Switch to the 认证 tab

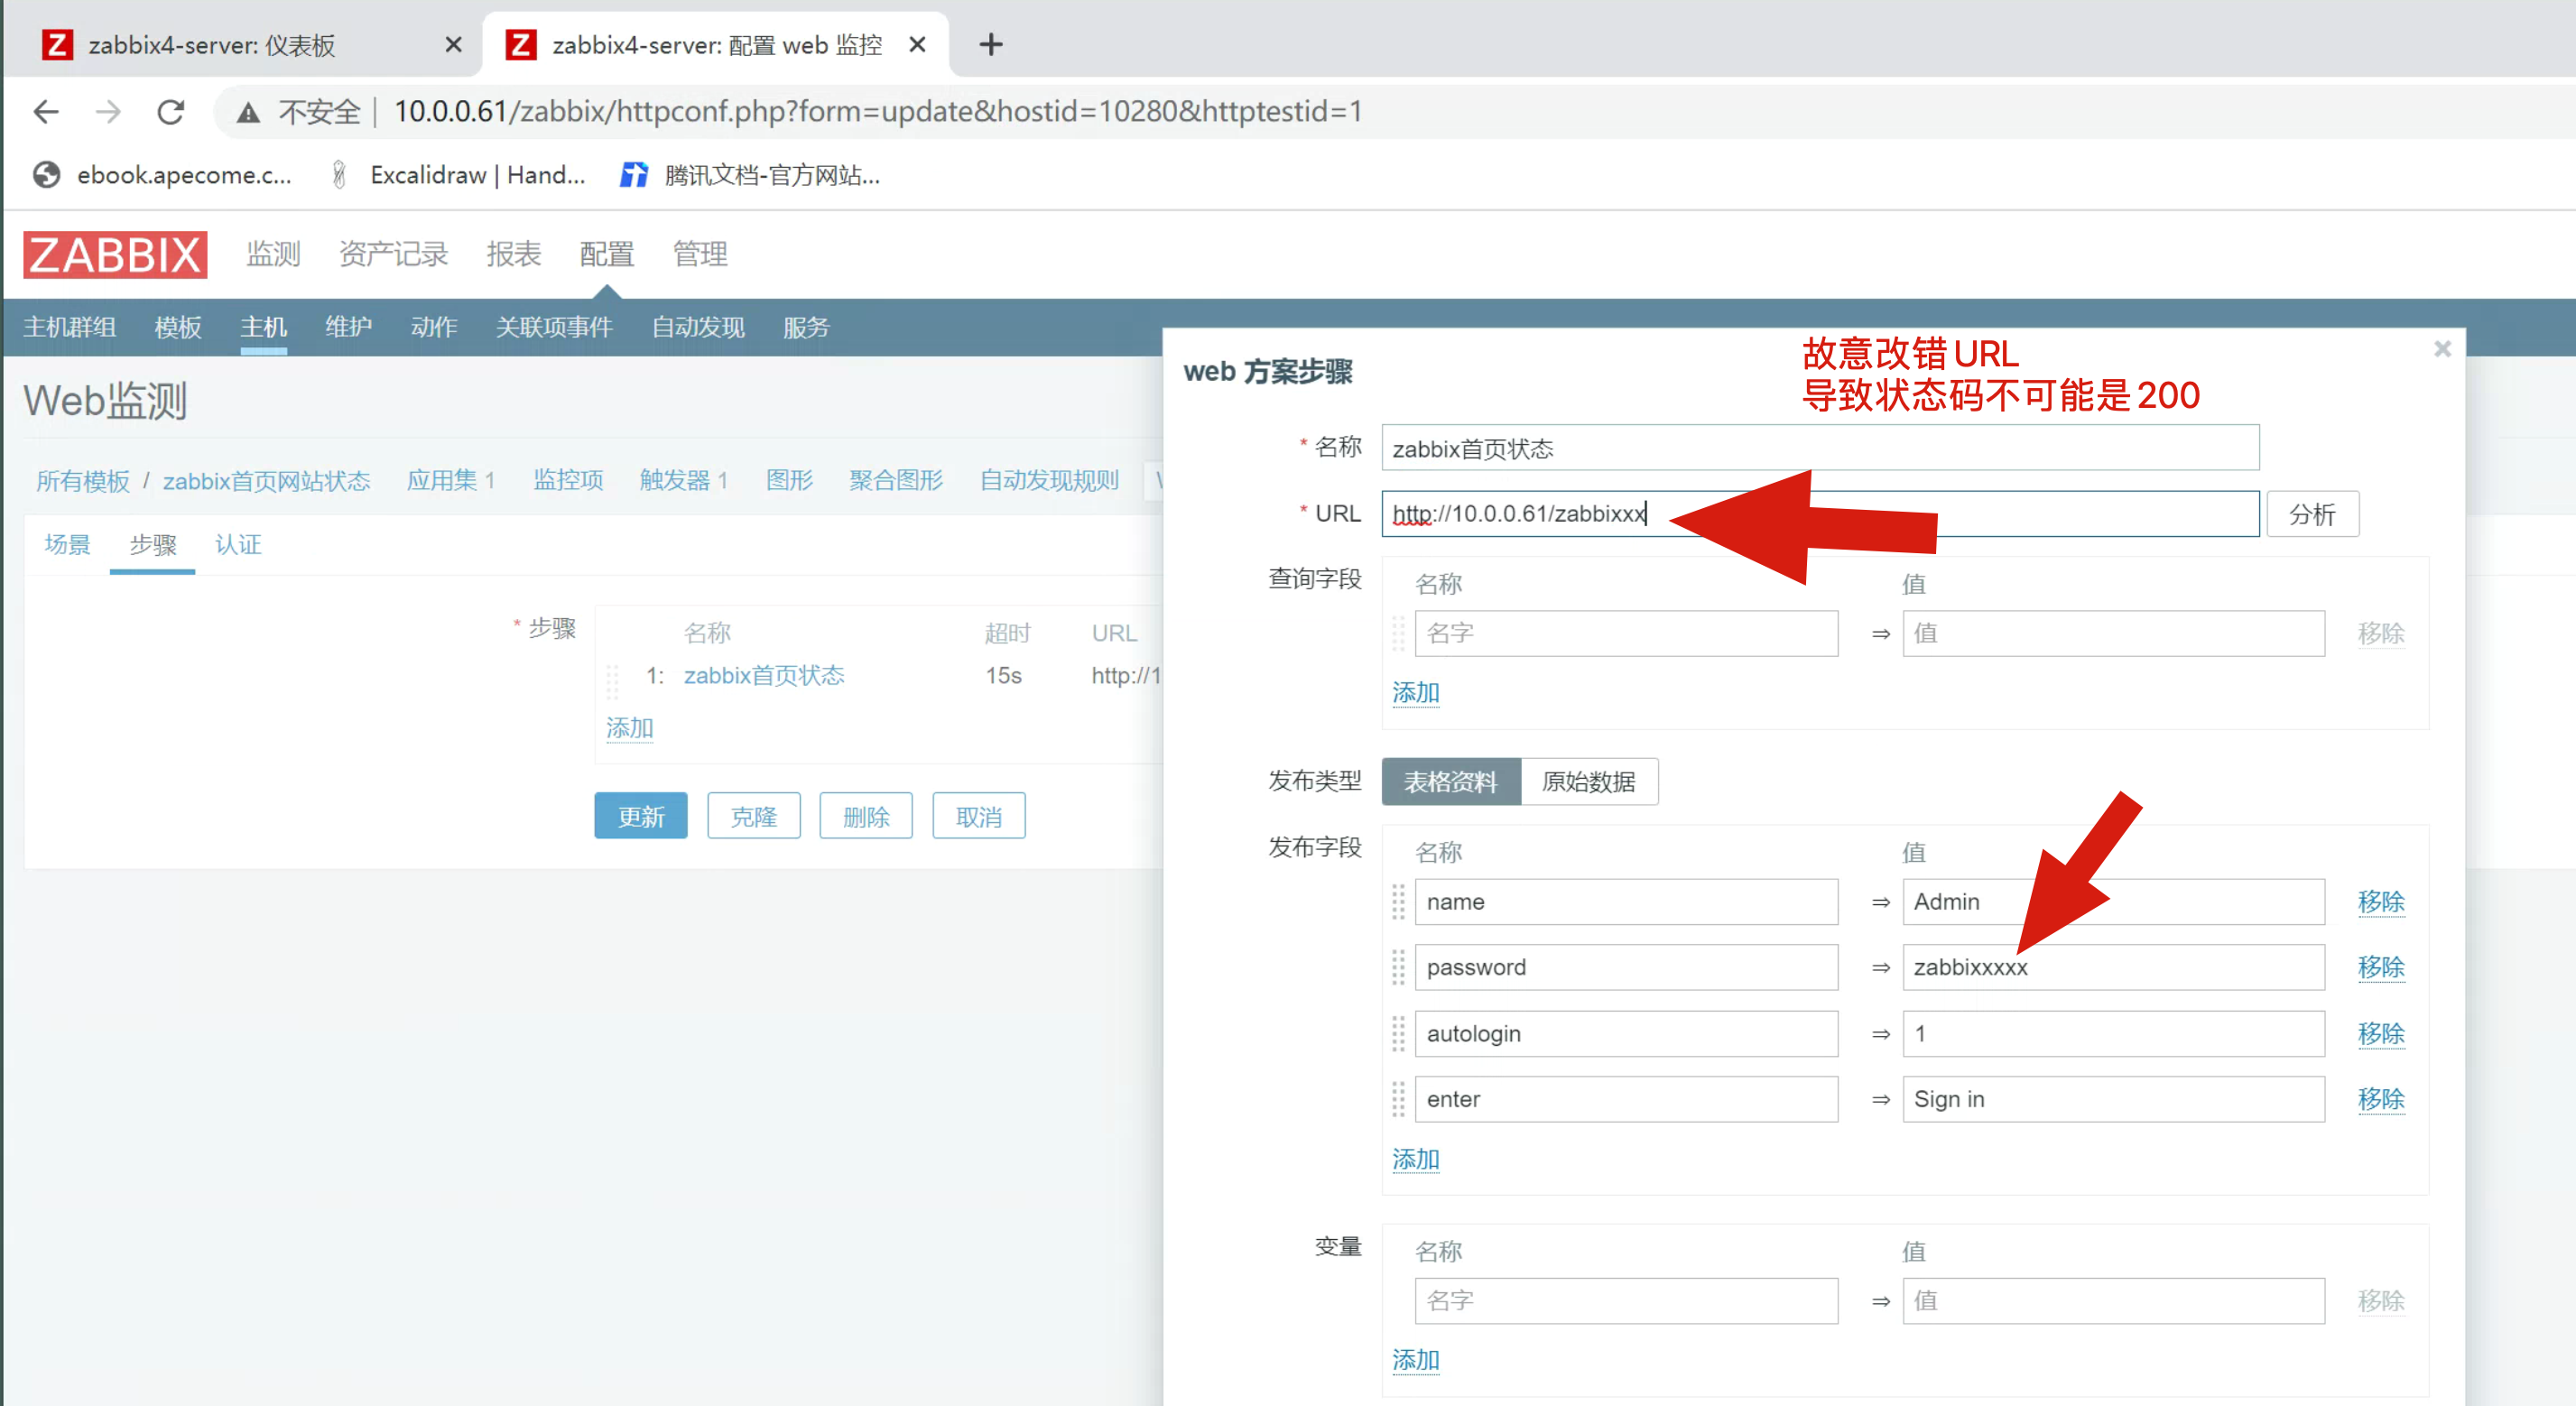[x=238, y=544]
